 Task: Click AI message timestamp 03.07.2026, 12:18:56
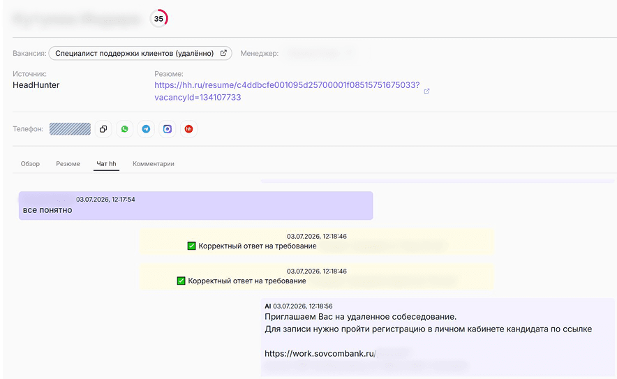pos(303,306)
